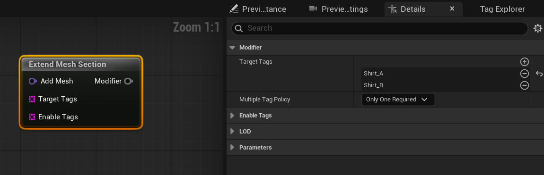Reset Target Tags to default arrow

[x=539, y=73]
